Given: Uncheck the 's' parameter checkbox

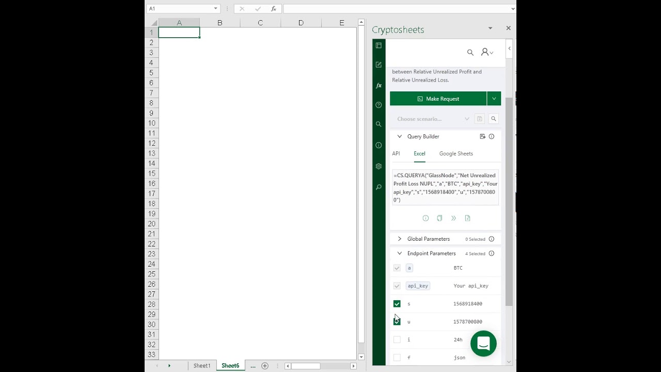Looking at the screenshot, I should pos(397,304).
